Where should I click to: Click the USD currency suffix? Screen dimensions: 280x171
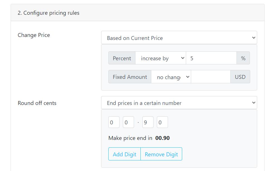[x=240, y=77]
